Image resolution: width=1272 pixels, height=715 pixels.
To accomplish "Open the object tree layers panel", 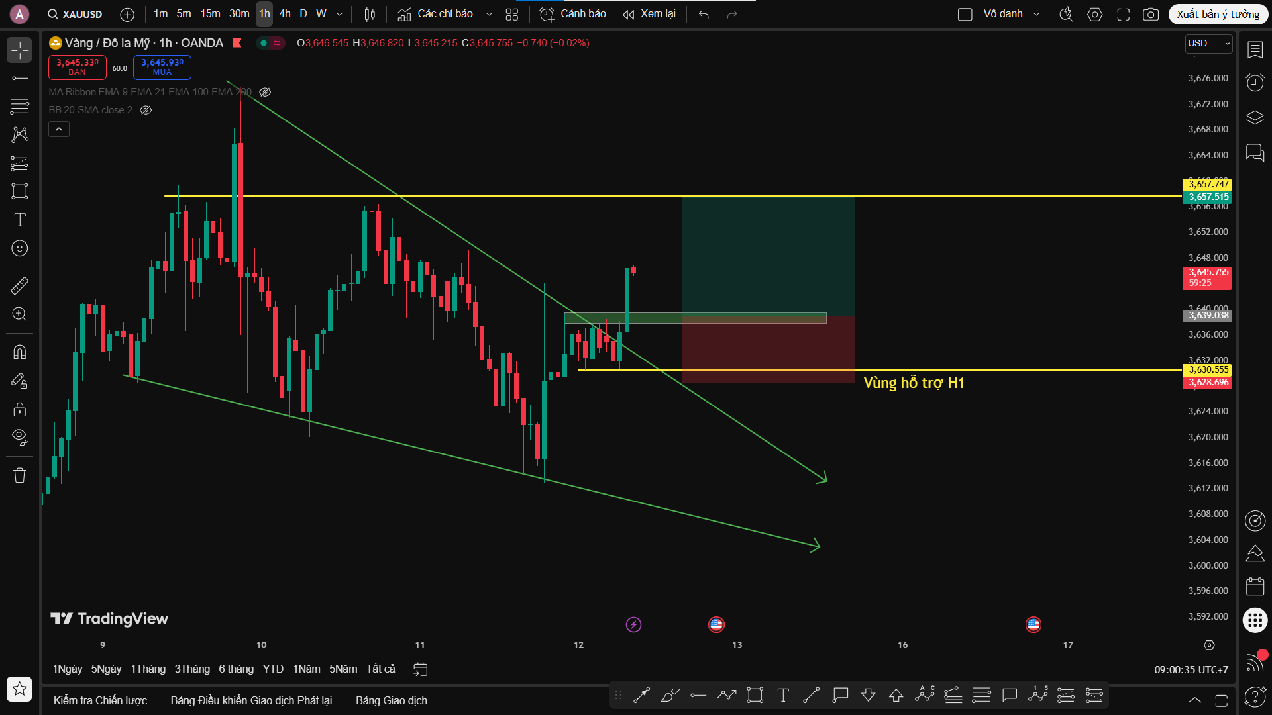I will [x=1255, y=118].
